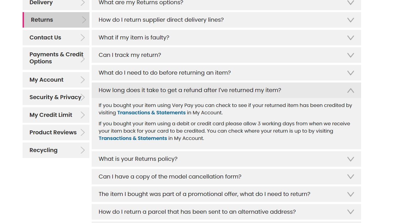Image resolution: width=404 pixels, height=223 pixels.
Task: Open second Transactions & Statements link for card refunds
Action: 133,138
